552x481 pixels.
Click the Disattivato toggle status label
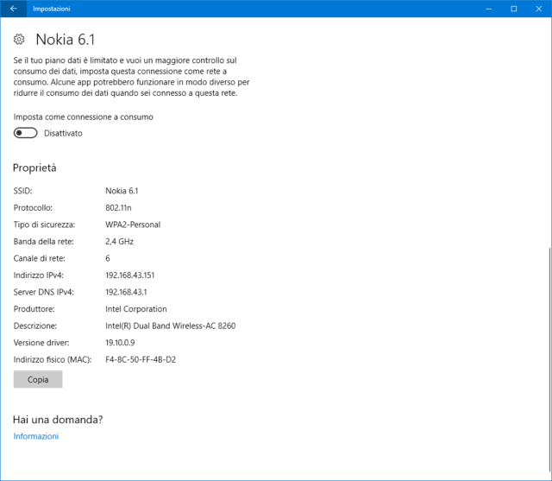tap(63, 134)
